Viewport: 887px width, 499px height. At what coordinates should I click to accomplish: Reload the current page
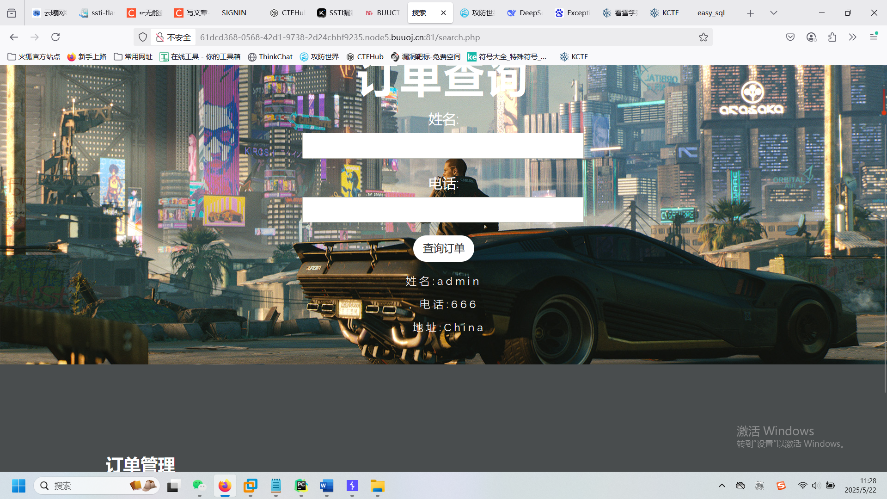[x=55, y=37]
